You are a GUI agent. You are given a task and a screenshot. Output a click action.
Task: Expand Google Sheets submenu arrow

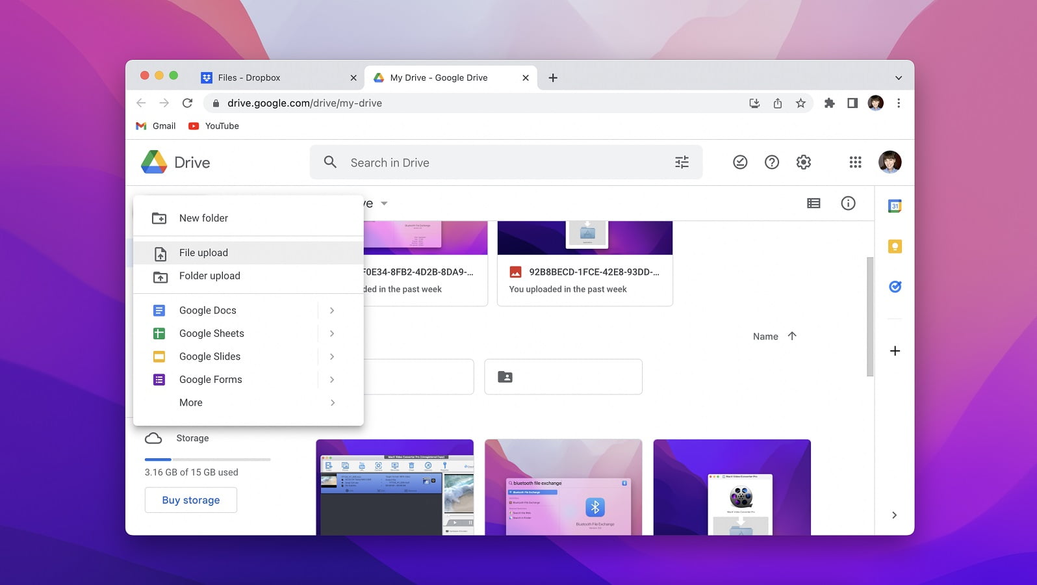(x=332, y=333)
